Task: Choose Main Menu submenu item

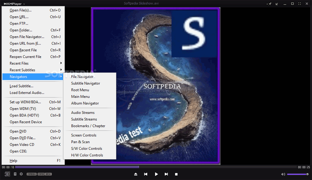Action: (90, 97)
